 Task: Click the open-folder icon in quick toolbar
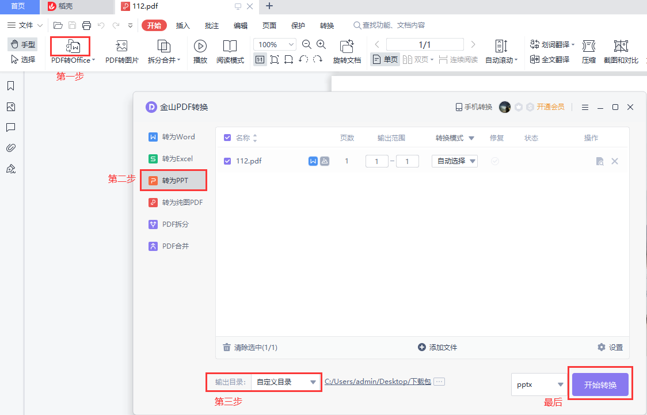tap(58, 25)
